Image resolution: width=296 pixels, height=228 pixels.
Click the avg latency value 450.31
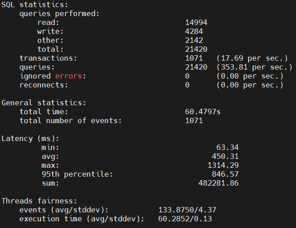click(x=225, y=156)
